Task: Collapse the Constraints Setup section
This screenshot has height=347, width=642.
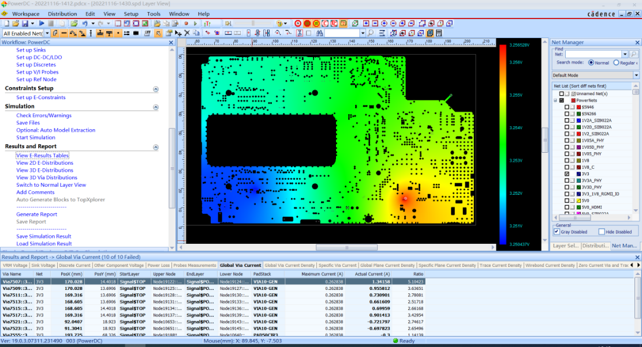Action: 155,89
